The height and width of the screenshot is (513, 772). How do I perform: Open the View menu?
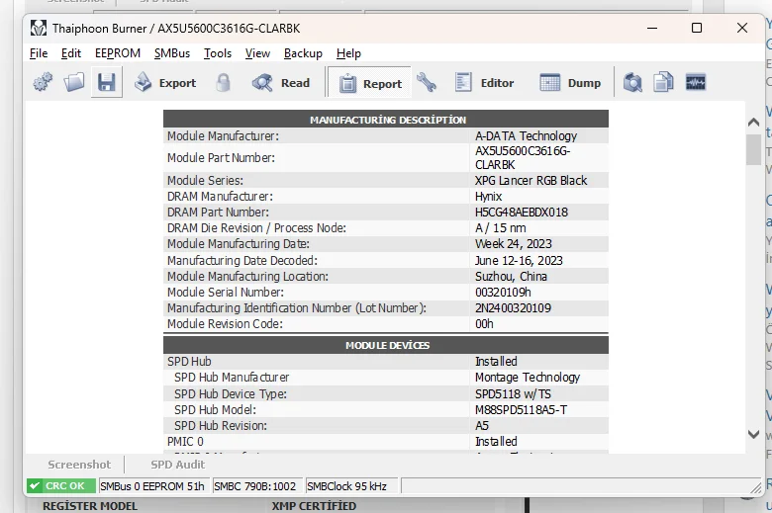pos(257,53)
